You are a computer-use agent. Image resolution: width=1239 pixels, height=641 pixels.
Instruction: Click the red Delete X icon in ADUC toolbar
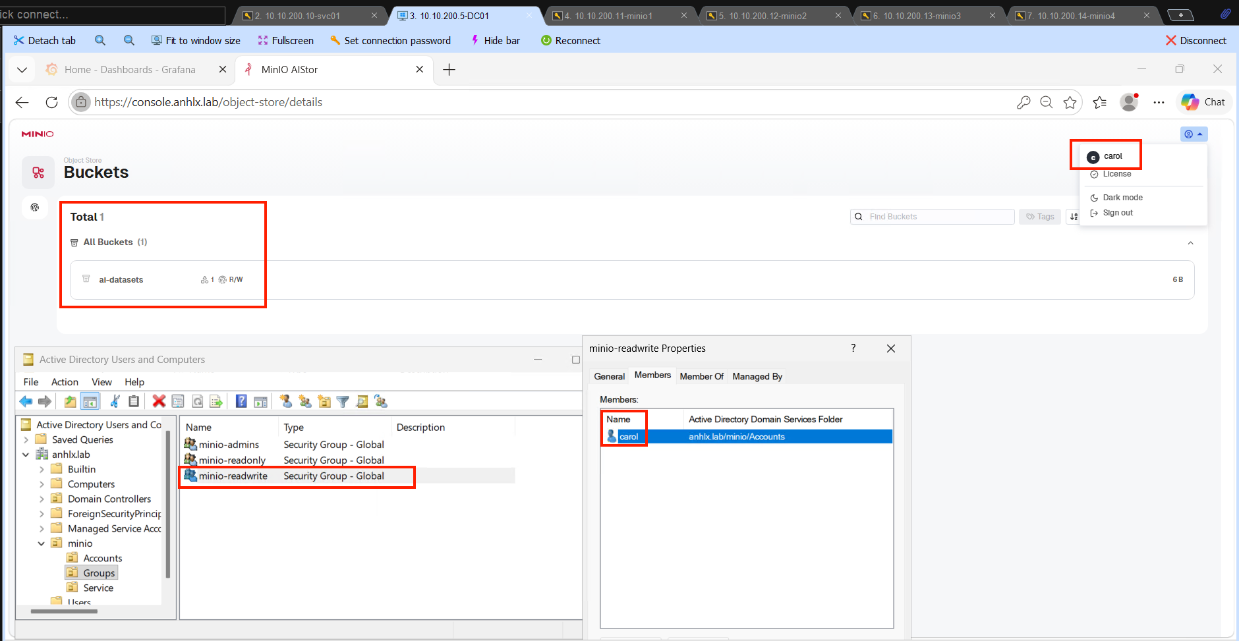(x=159, y=401)
